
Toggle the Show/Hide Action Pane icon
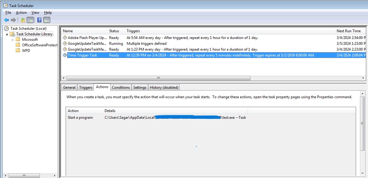tap(47, 20)
